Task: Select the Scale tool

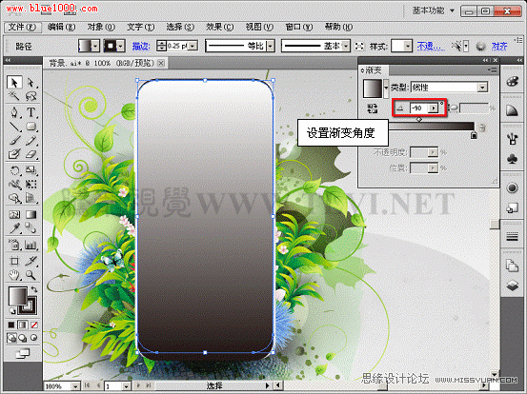Action: 30,170
